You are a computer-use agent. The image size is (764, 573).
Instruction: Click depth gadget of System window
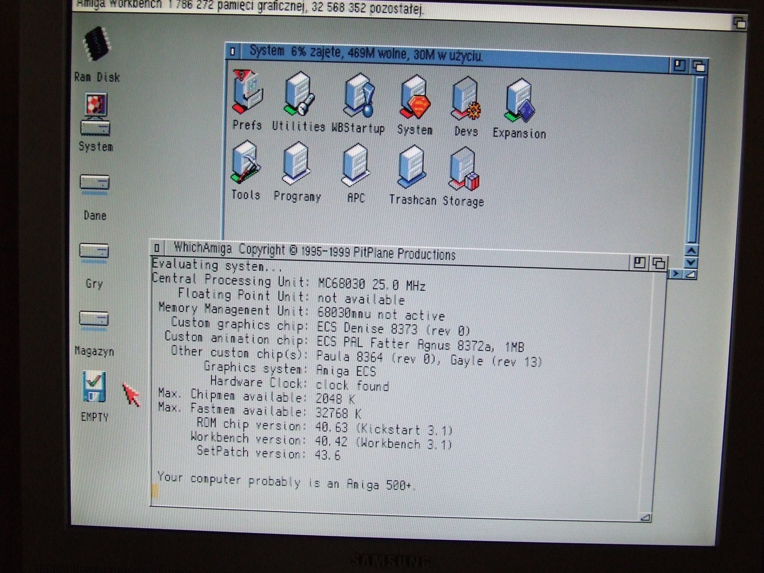coord(699,66)
